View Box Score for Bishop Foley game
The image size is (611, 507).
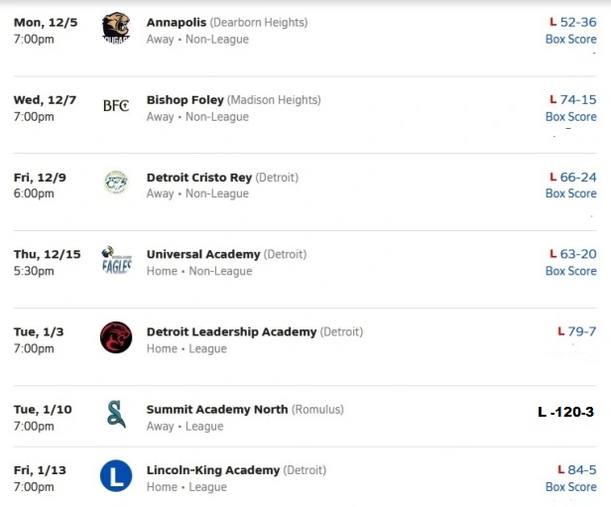point(570,117)
